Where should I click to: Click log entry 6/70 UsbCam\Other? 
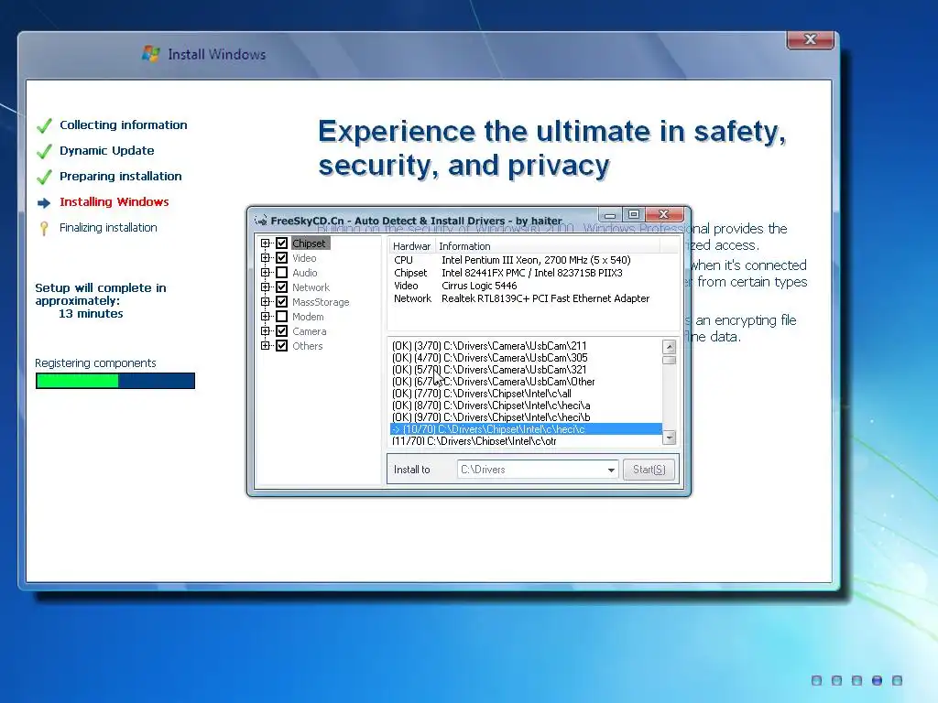526,382
